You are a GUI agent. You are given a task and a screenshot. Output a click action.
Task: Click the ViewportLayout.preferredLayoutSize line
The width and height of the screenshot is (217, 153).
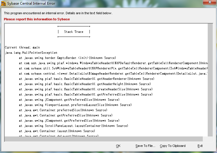(75, 105)
